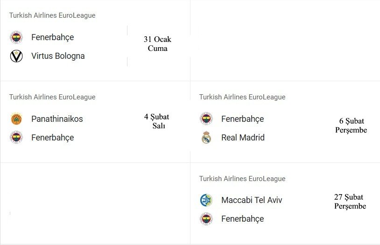The width and height of the screenshot is (380, 245).
Task: Click the Virtus Bologna team logo
Action: tap(16, 56)
